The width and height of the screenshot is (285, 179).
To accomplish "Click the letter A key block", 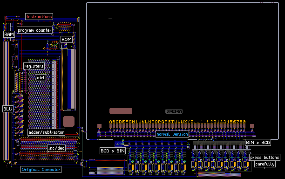I will click(x=111, y=126).
